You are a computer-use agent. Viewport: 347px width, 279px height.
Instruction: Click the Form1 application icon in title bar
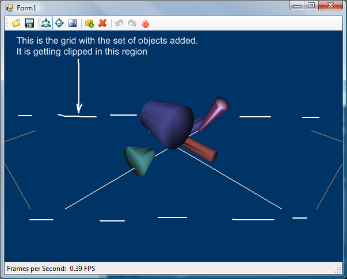click(x=9, y=6)
